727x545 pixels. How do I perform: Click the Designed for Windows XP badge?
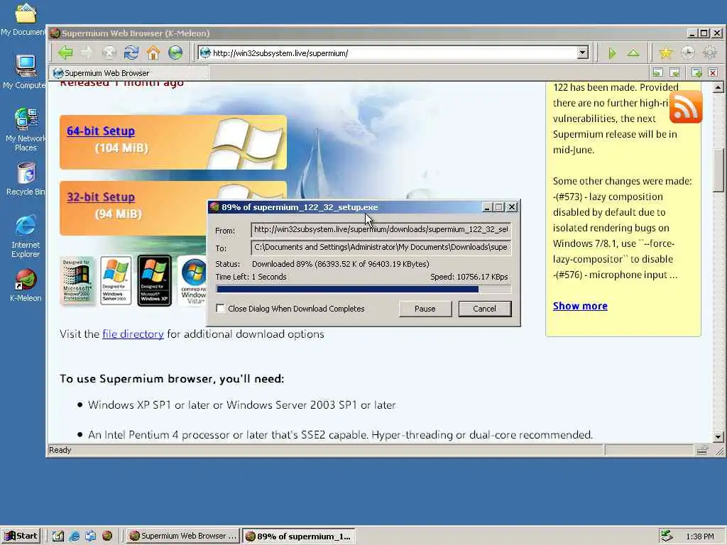(x=154, y=281)
